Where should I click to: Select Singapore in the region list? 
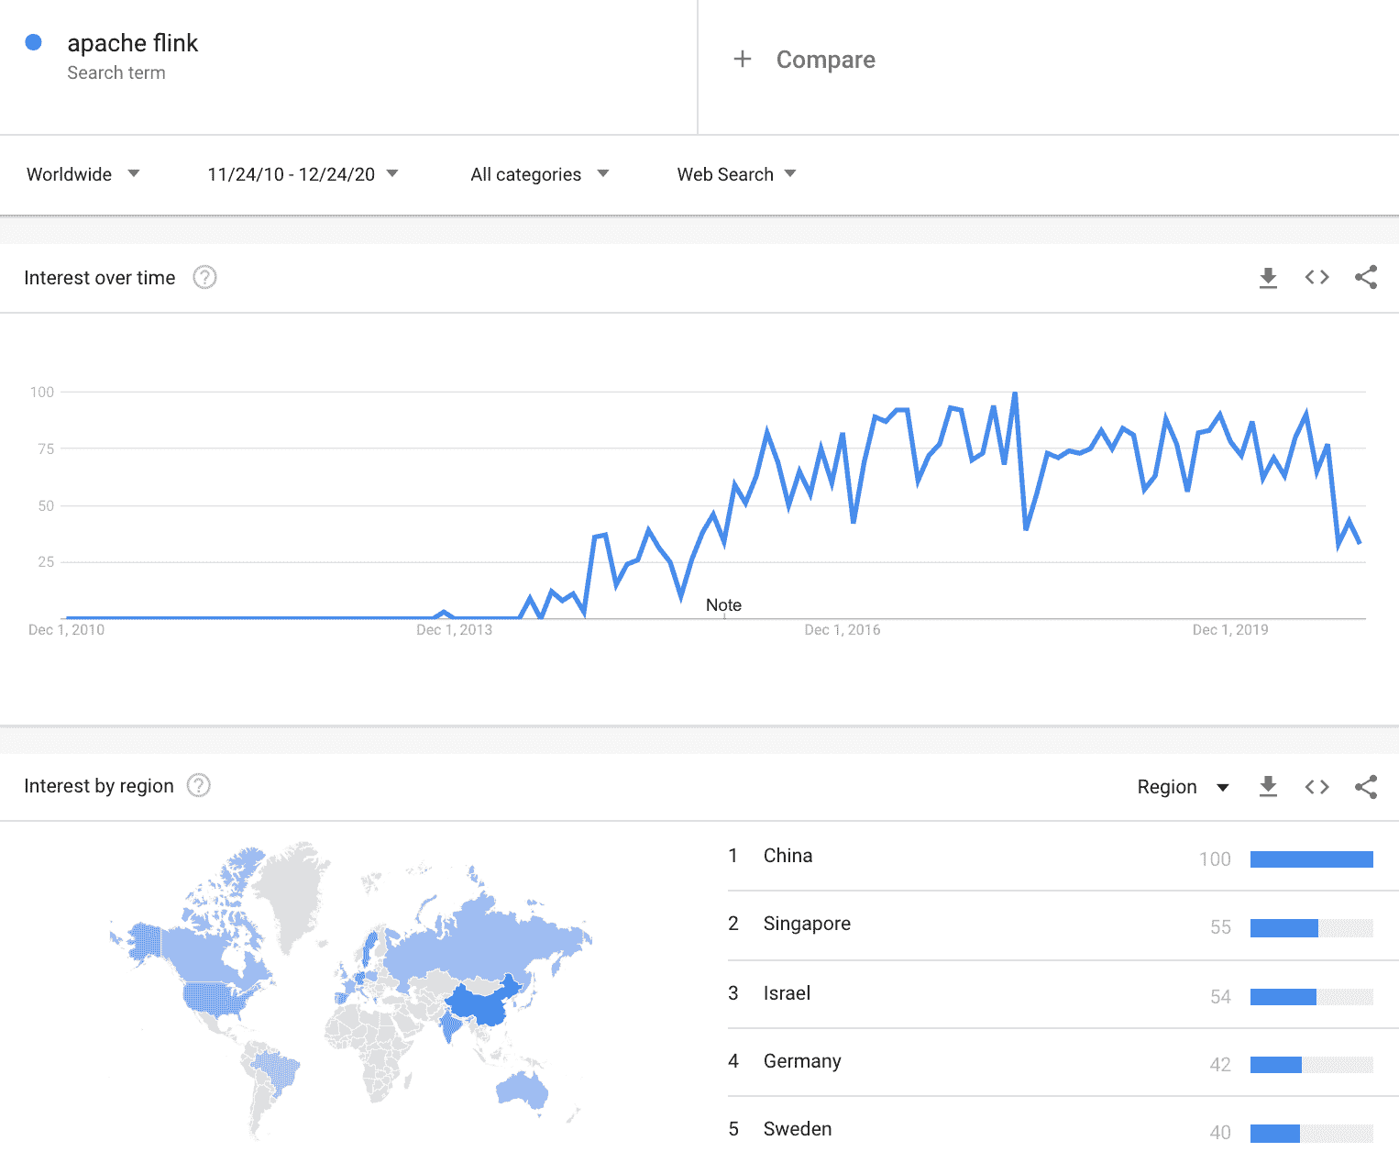807,924
